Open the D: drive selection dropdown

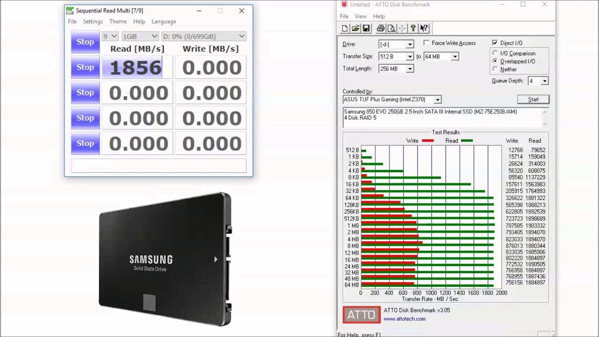coord(204,36)
